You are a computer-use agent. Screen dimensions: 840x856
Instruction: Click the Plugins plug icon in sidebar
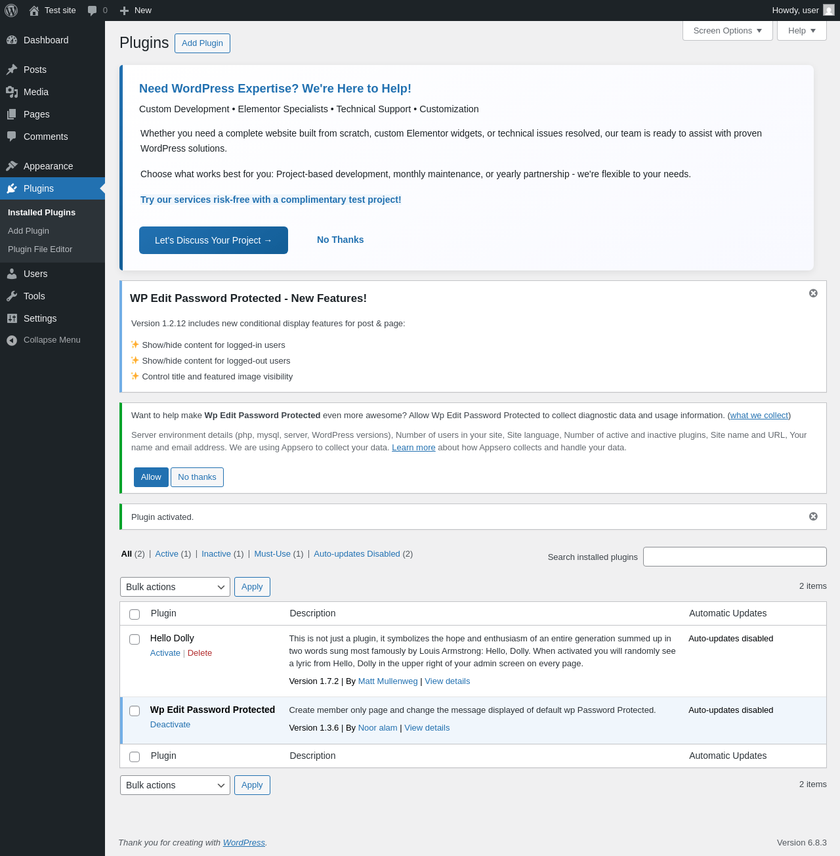click(12, 188)
